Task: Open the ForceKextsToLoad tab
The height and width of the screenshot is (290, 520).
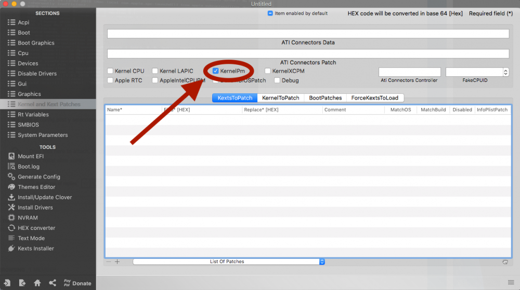Action: [375, 98]
